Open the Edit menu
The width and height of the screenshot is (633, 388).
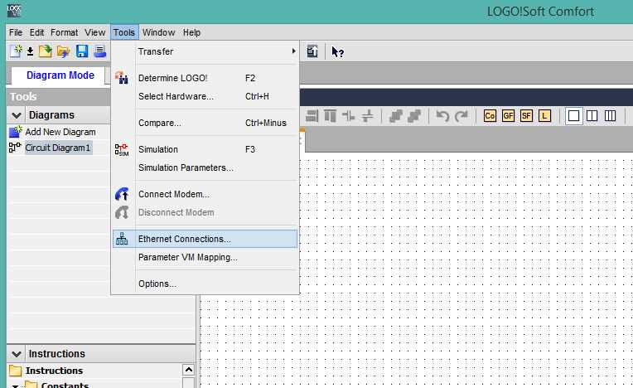(x=36, y=32)
